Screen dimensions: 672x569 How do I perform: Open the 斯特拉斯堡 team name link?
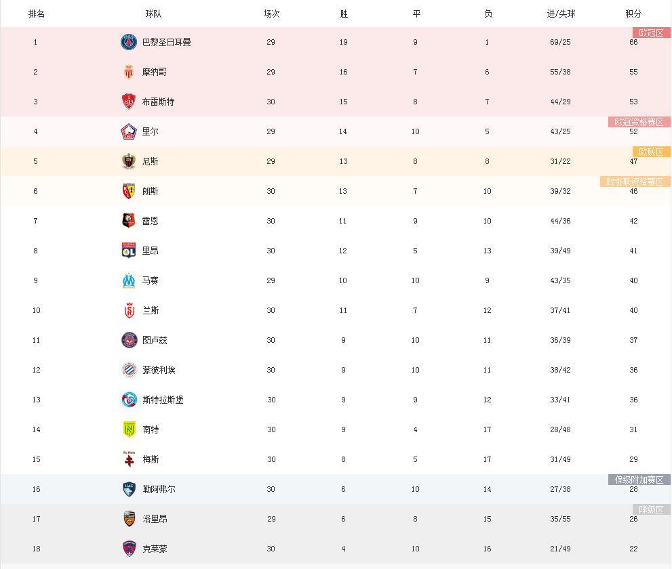pos(163,400)
